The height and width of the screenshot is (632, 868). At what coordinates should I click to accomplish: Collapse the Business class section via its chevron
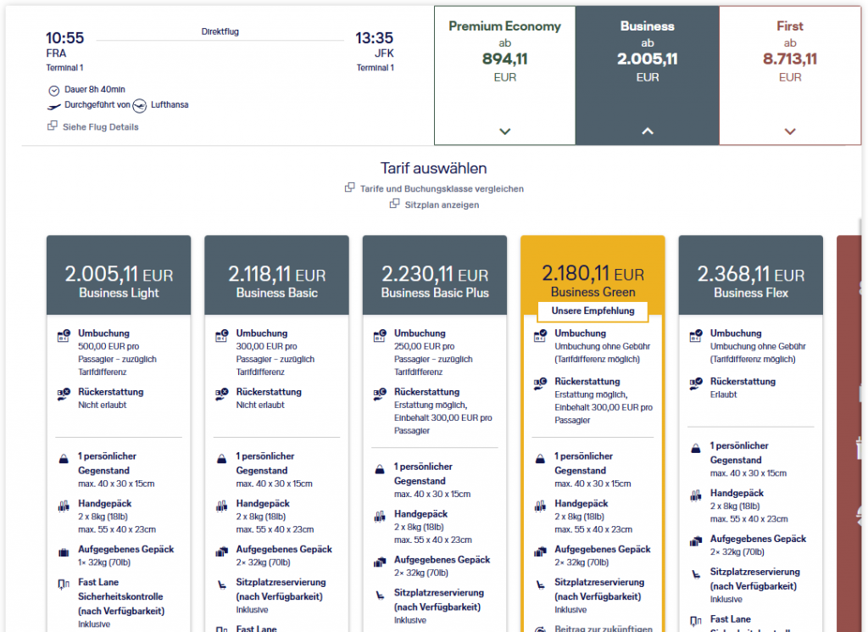pyautogui.click(x=647, y=131)
